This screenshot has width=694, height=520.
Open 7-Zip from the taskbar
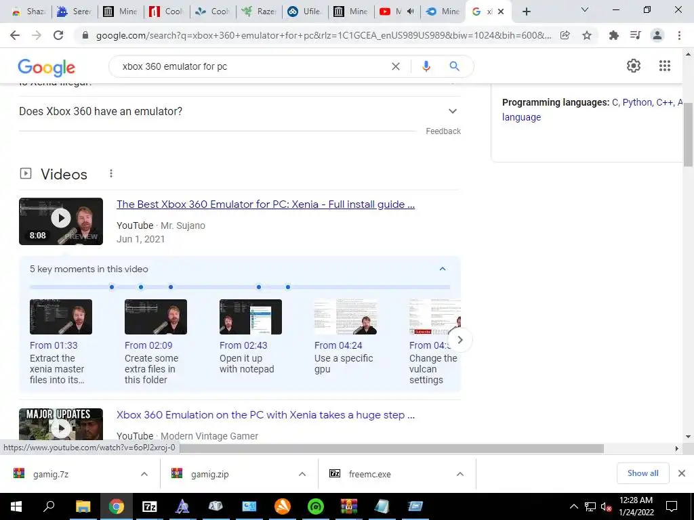click(150, 506)
